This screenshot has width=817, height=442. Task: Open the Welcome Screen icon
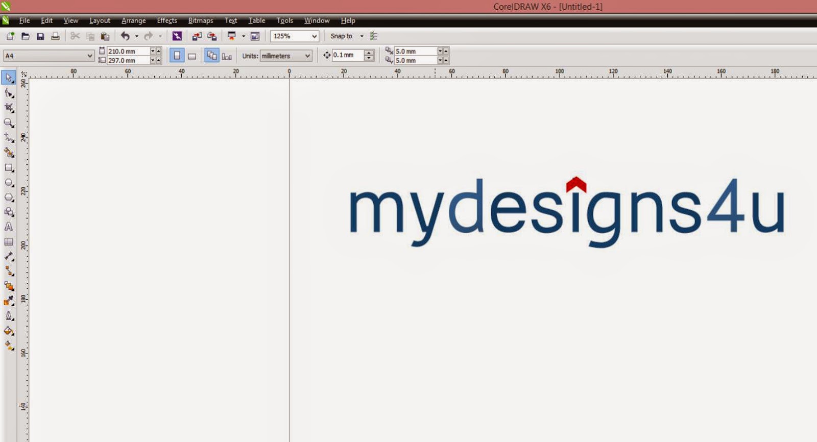255,36
